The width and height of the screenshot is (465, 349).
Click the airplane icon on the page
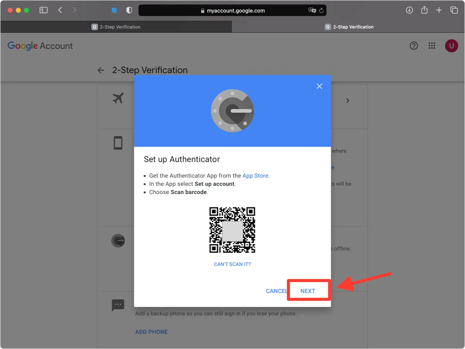click(118, 98)
